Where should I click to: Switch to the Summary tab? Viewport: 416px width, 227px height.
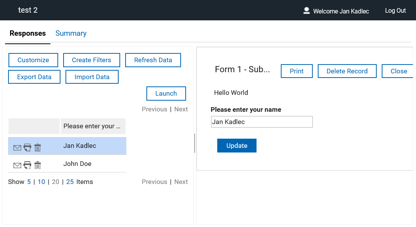coord(71,33)
